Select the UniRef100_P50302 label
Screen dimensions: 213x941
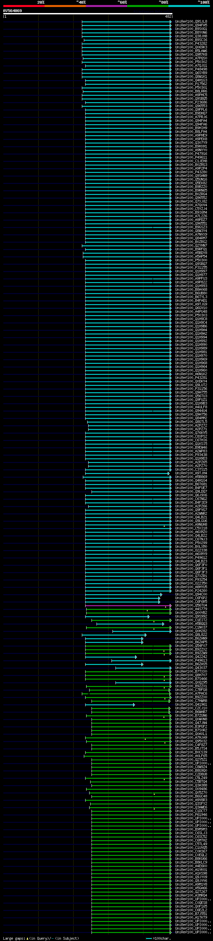[191, 62]
